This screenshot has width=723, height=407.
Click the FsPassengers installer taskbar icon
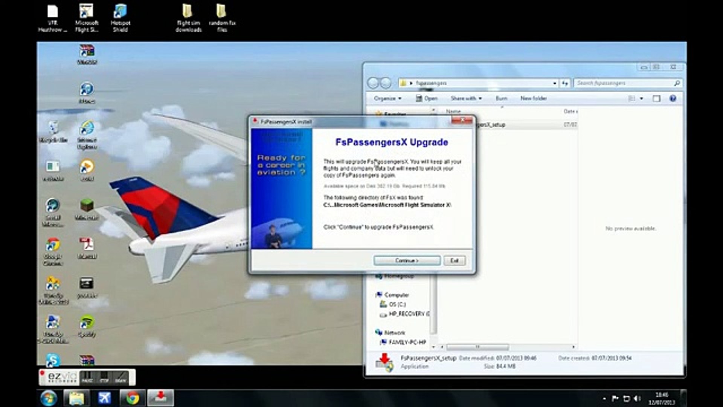(x=160, y=398)
